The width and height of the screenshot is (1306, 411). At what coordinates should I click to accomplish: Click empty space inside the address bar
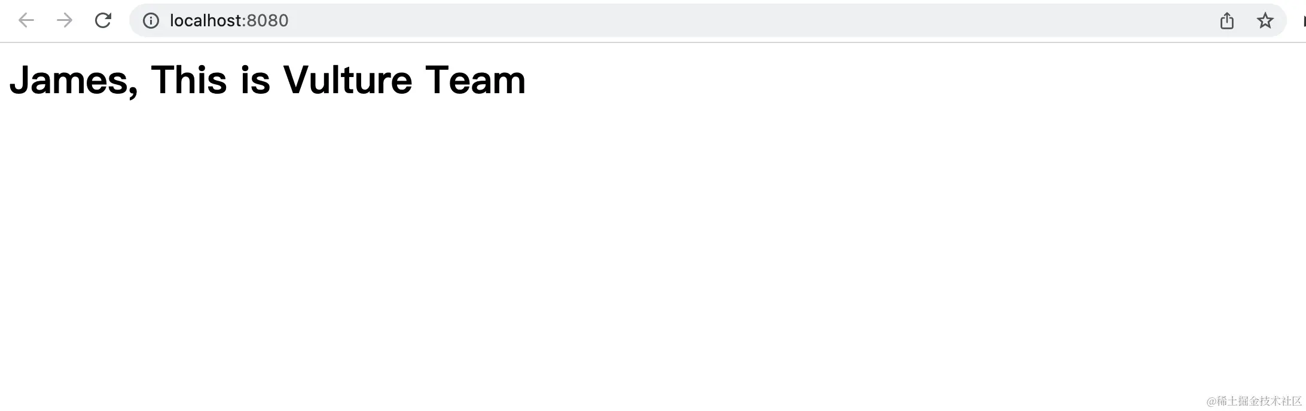718,20
